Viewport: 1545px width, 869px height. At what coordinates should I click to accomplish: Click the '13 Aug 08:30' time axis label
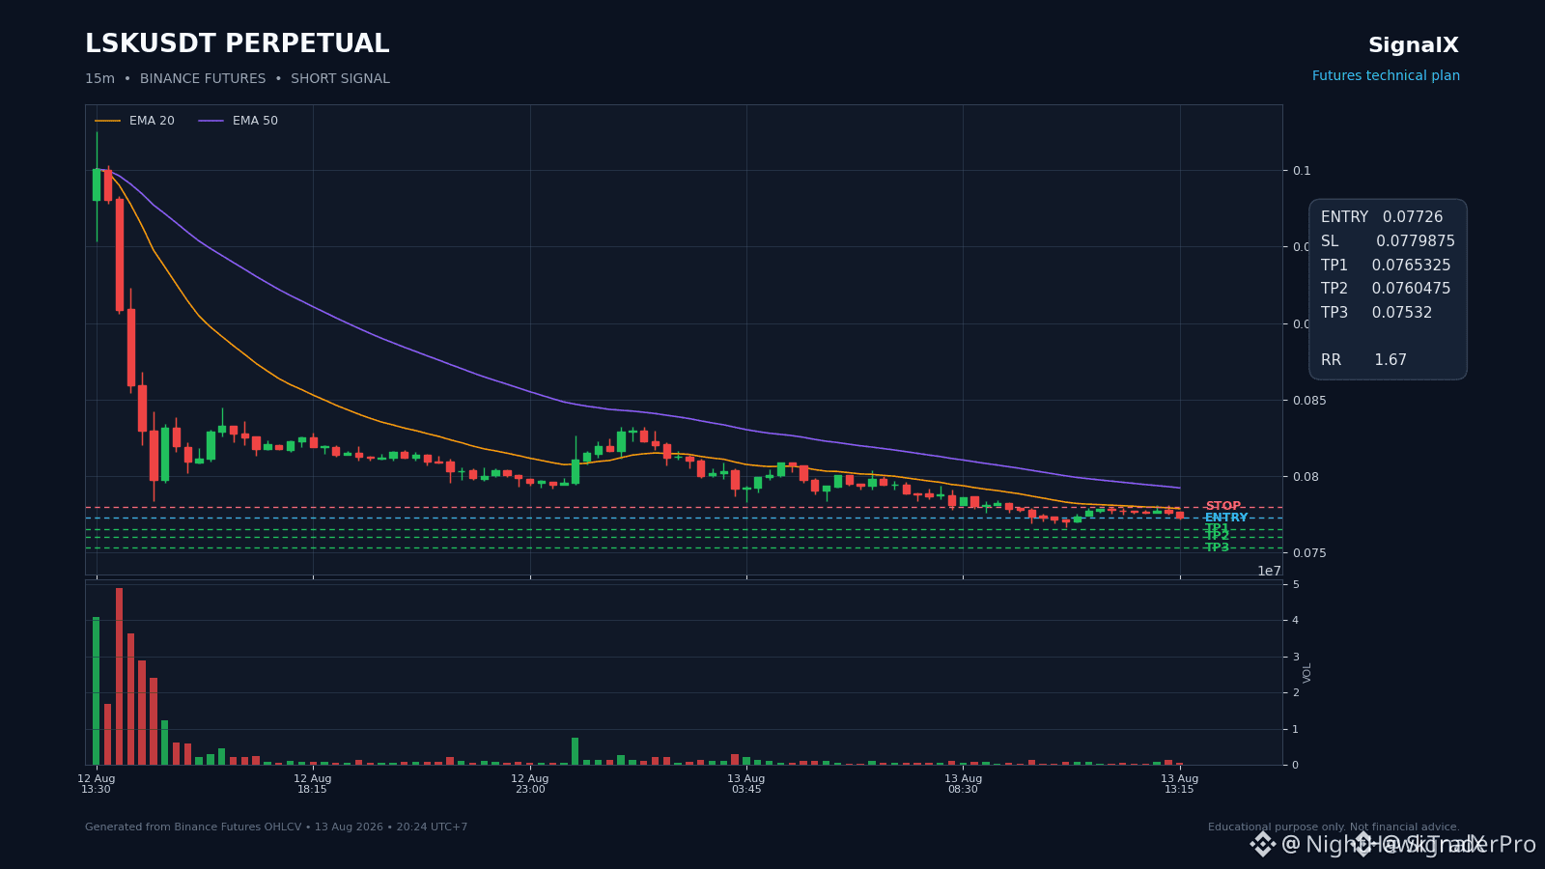tap(963, 784)
